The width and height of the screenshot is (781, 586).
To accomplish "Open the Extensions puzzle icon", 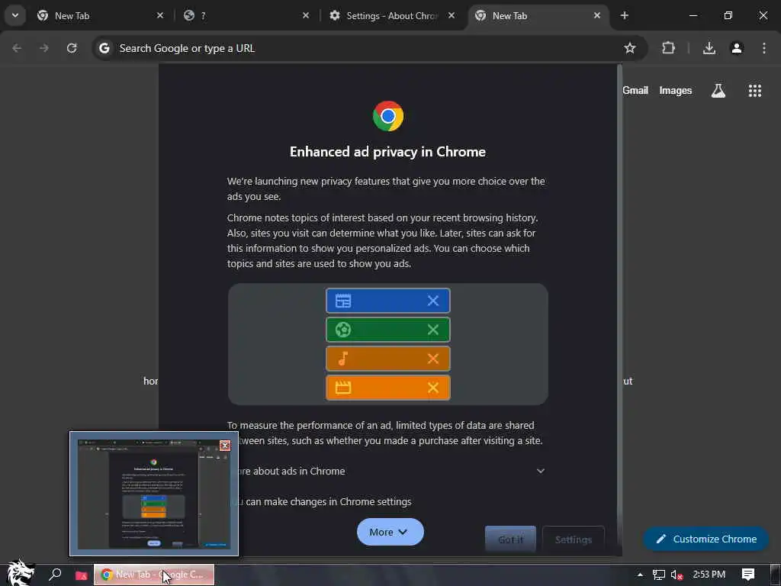I will (x=668, y=48).
